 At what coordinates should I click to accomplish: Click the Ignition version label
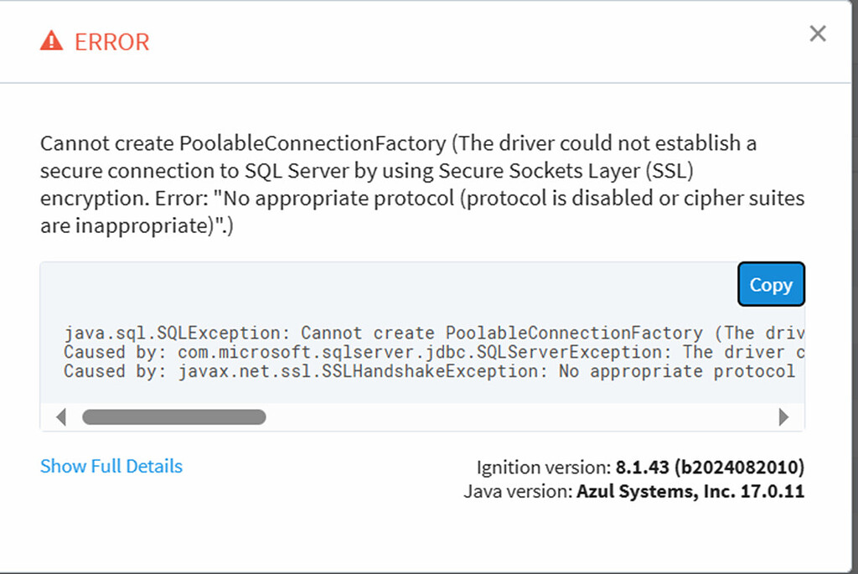click(543, 468)
